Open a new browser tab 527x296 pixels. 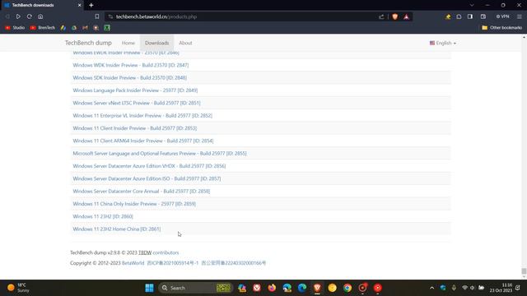click(91, 5)
